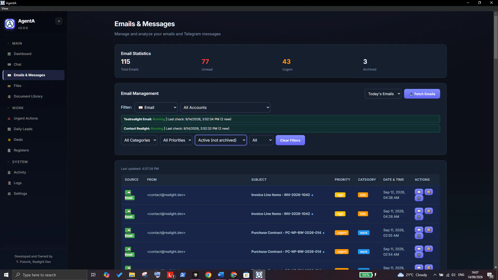The height and width of the screenshot is (280, 498).
Task: Click envelope icon for 02:54 AM Purchase Contract
Action: pos(419,249)
